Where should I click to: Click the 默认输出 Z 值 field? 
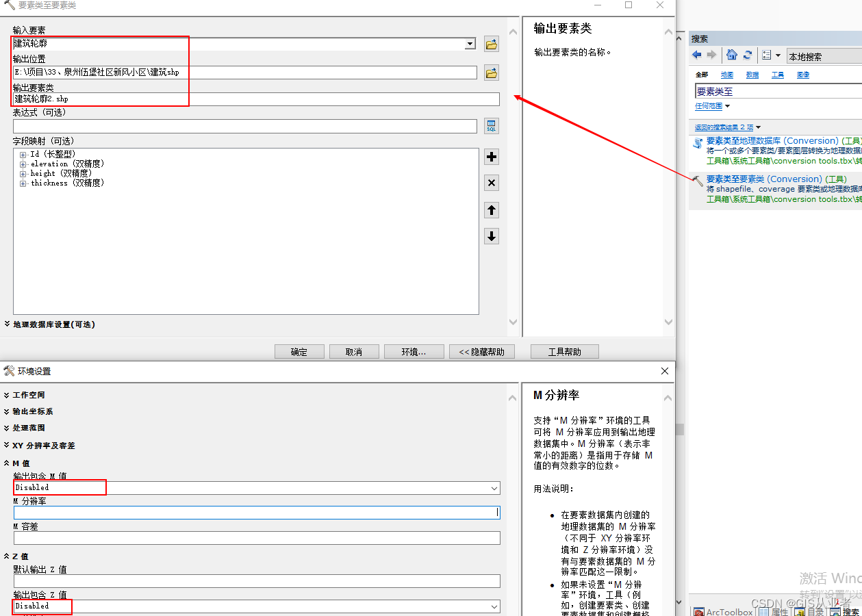tap(257, 581)
